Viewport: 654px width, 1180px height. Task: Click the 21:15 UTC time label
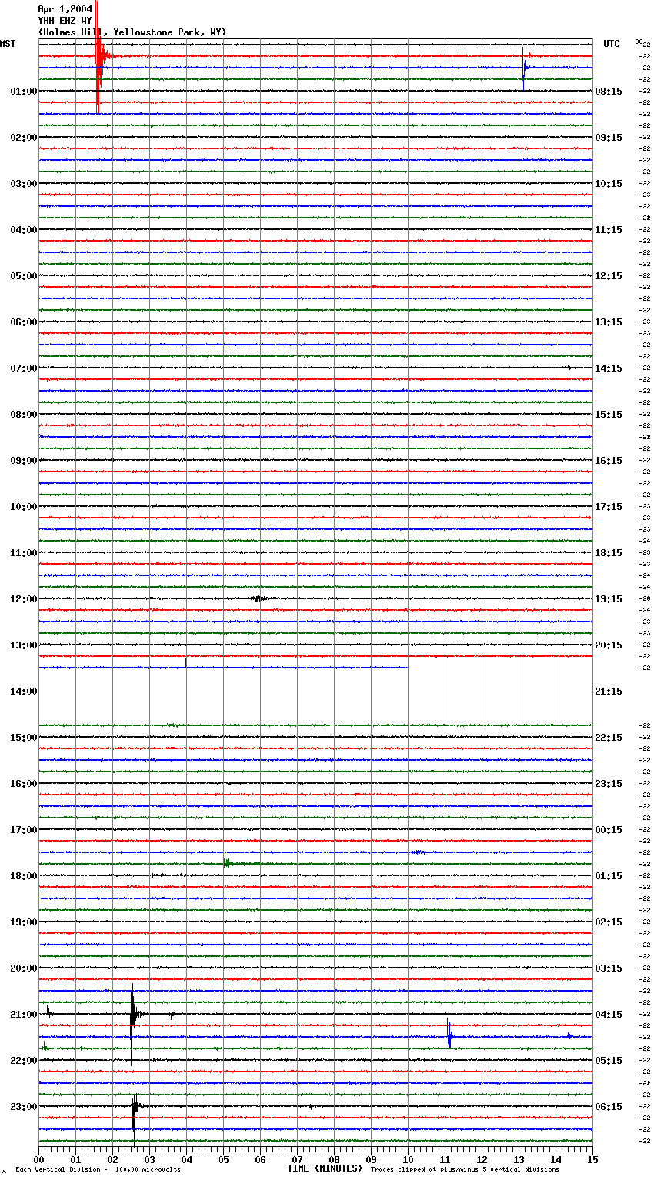click(609, 692)
